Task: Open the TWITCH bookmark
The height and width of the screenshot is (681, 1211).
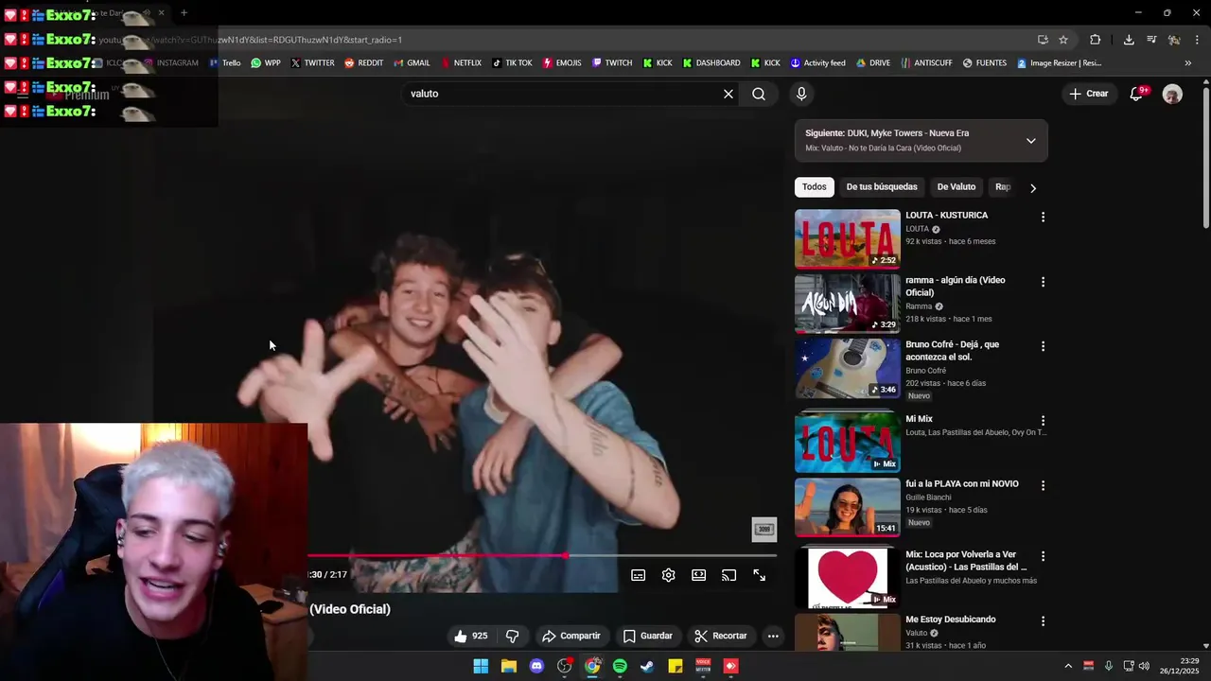Action: (x=612, y=63)
